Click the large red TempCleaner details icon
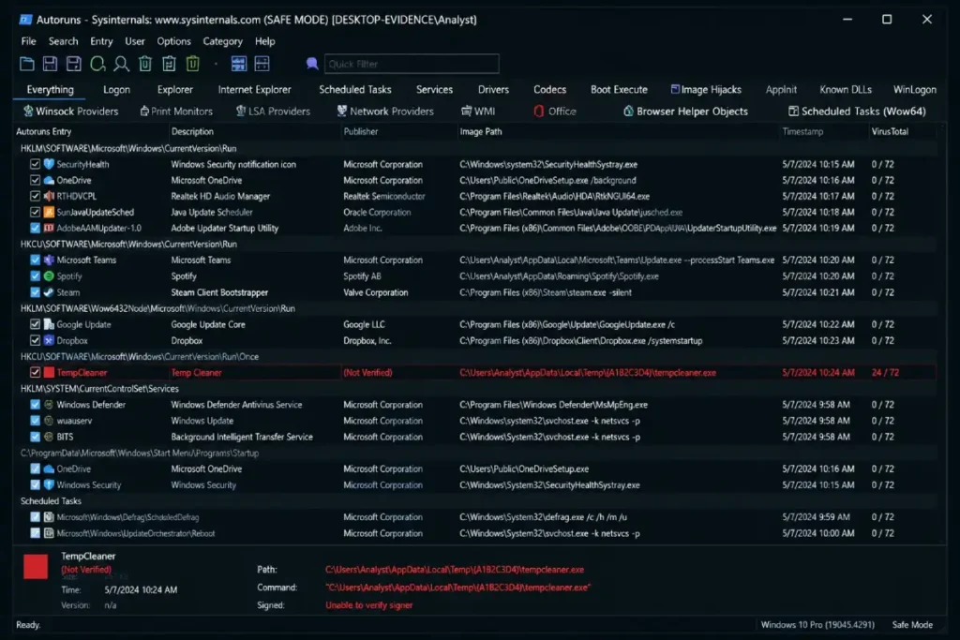This screenshot has width=960, height=640. 36,567
